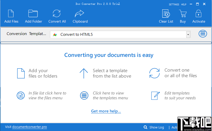
Task: Visit the documentconverter.pro link
Action: pyautogui.click(x=30, y=127)
